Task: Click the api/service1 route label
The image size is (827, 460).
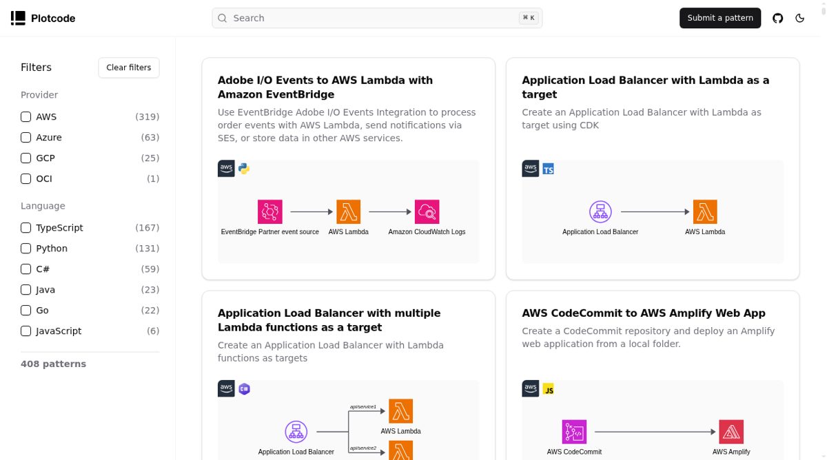Action: pos(363,407)
